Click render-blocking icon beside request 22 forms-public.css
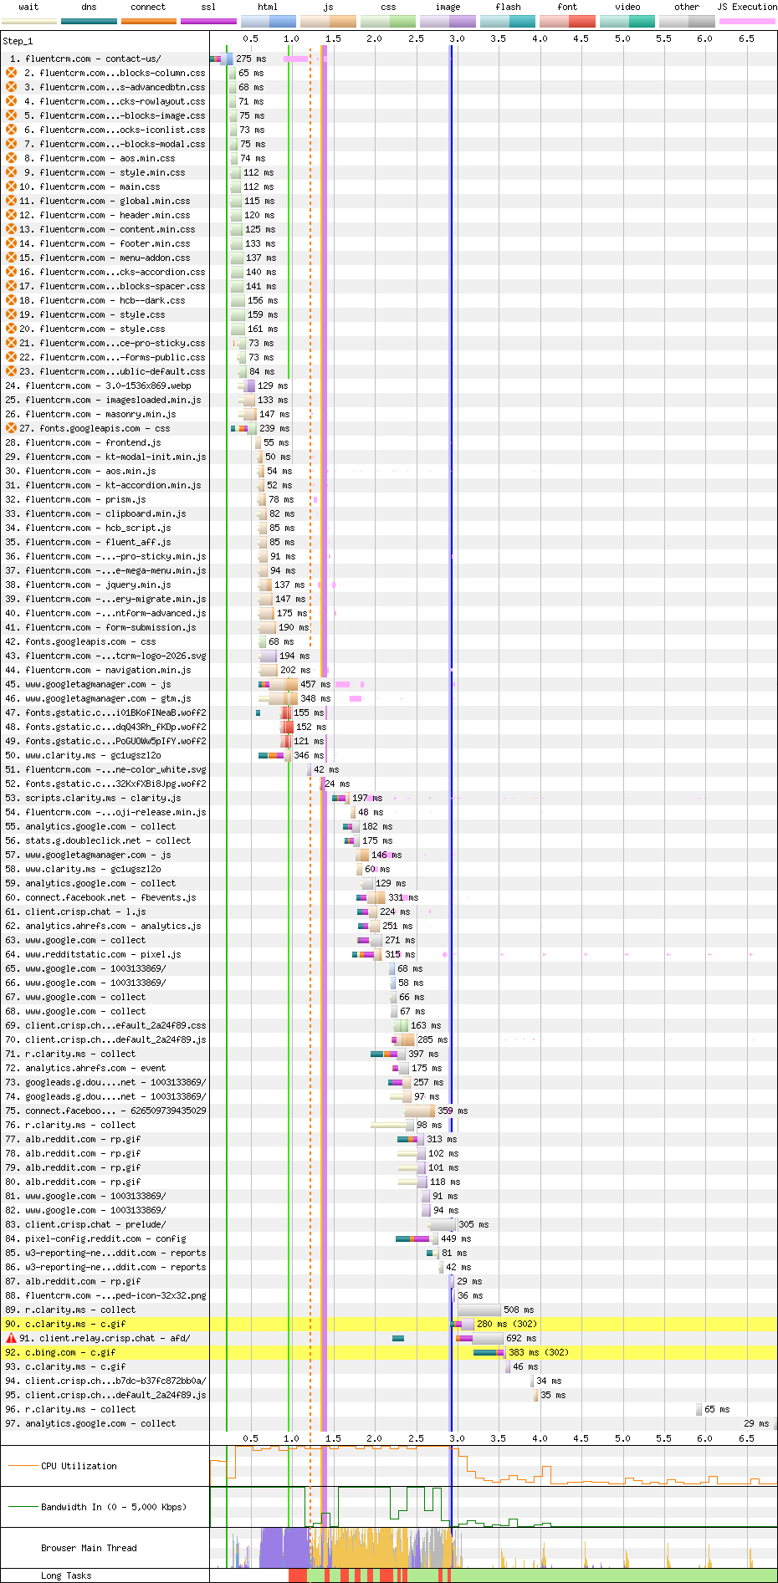The image size is (778, 1583). point(12,357)
